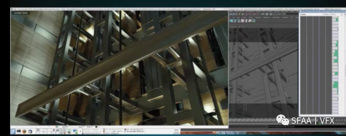Click the clock in the taskbar
The height and width of the screenshot is (136, 346).
176,131
